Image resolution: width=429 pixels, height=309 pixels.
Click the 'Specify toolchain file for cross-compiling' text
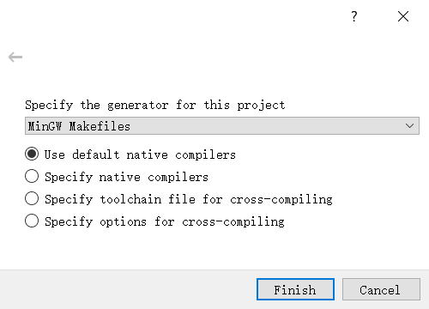coord(189,199)
